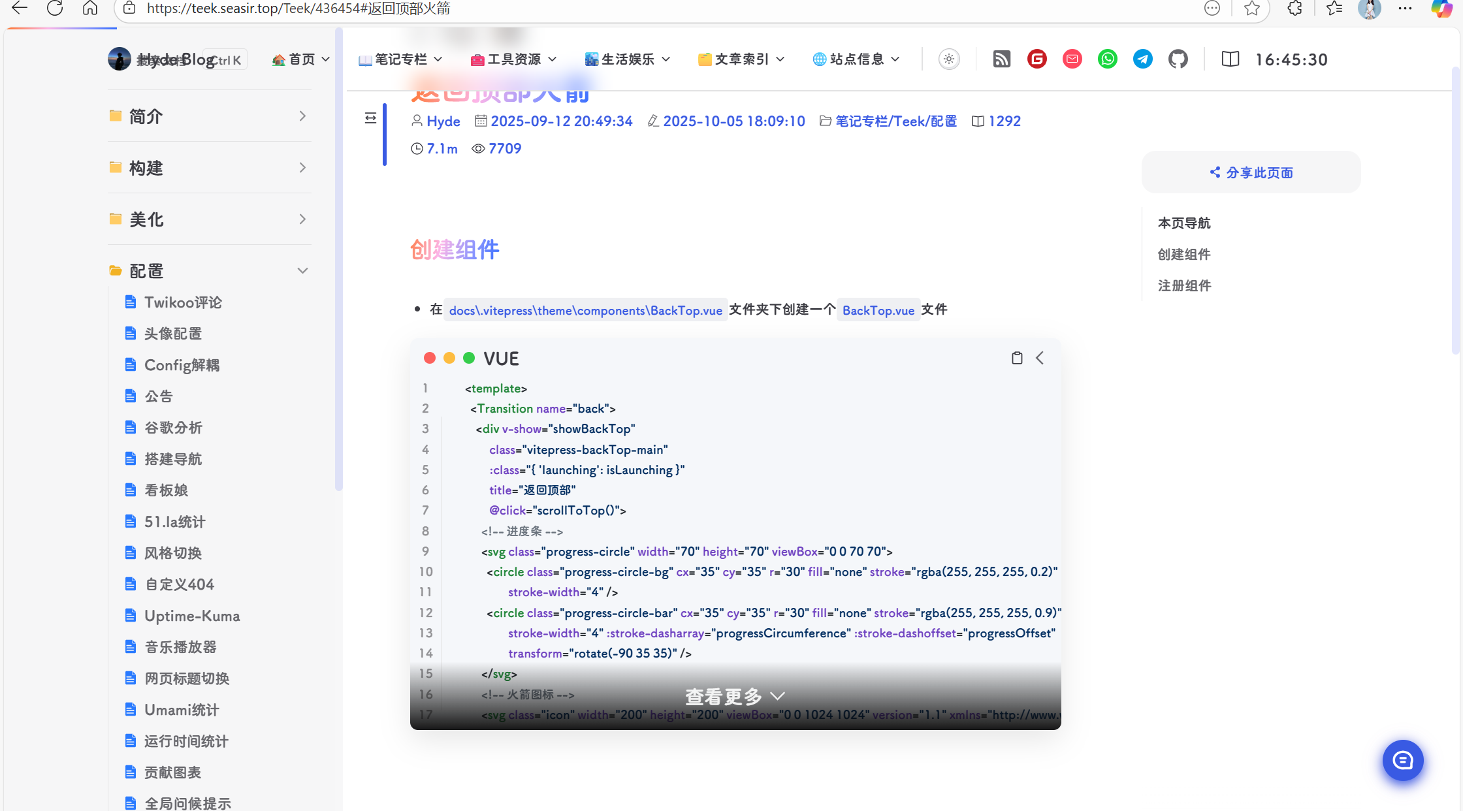The width and height of the screenshot is (1463, 811).
Task: Open the Telegram icon link
Action: click(x=1142, y=59)
